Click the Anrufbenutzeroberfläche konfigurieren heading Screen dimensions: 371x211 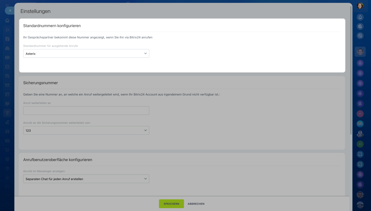point(58,160)
